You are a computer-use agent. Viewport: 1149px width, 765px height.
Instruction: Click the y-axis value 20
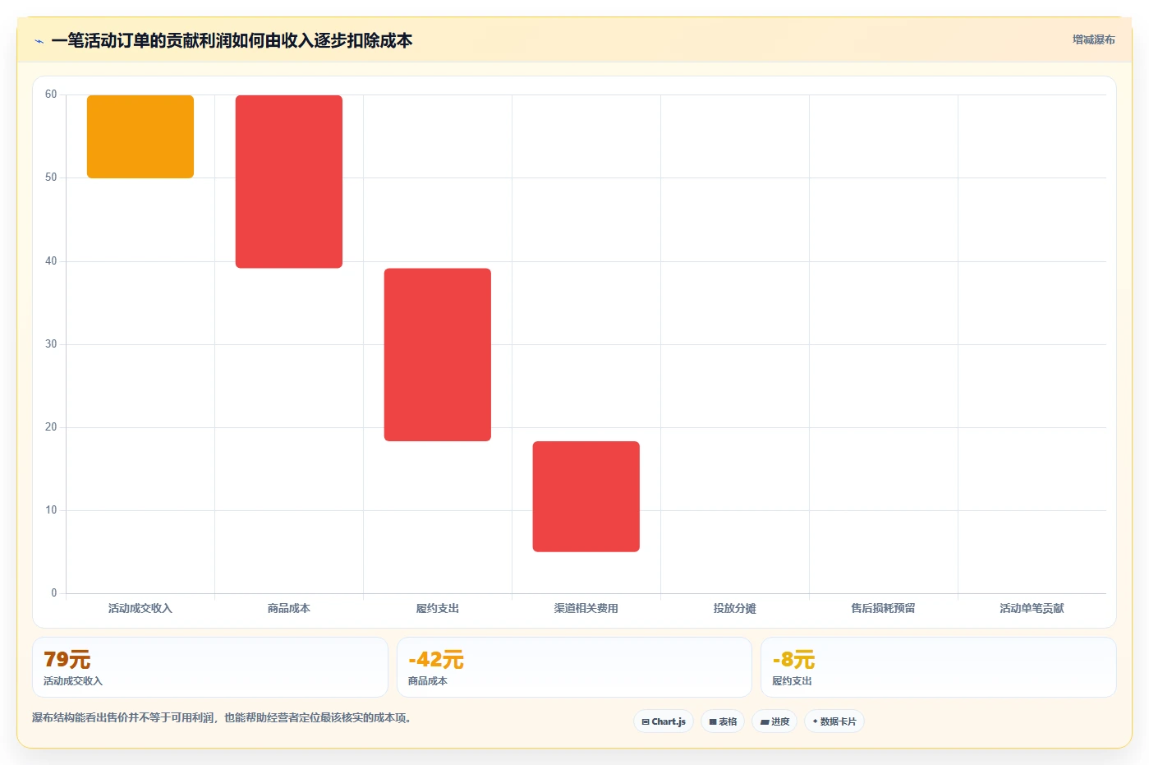point(51,427)
